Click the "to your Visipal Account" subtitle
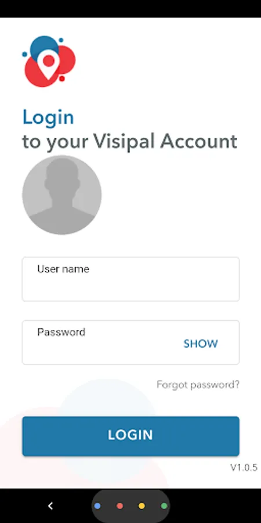Viewport: 261px width, 523px height. [129, 142]
